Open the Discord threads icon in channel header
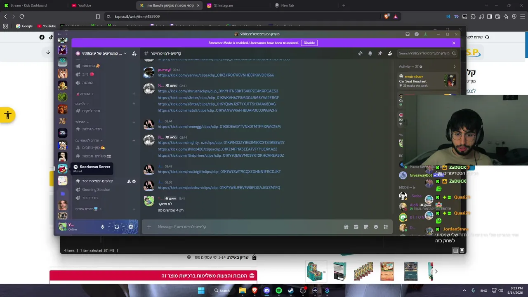Image resolution: width=528 pixels, height=297 pixels. point(360,53)
